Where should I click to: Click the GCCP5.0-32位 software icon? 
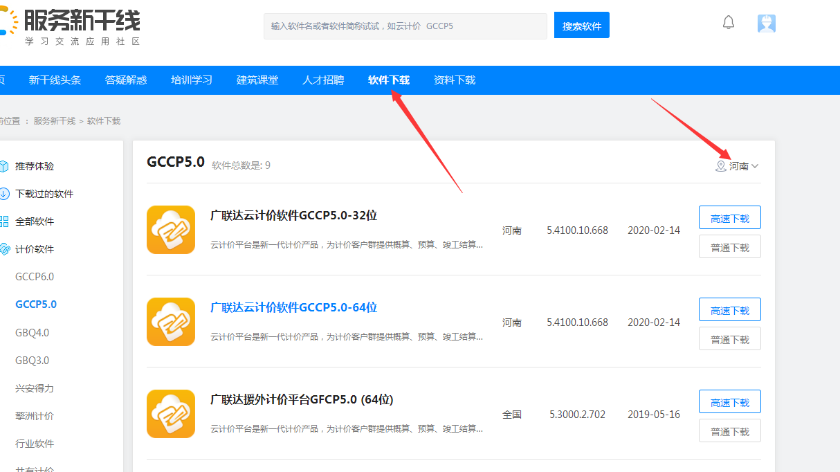pyautogui.click(x=171, y=230)
